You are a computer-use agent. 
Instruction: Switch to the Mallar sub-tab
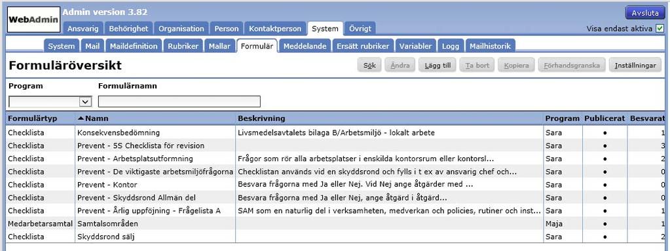[x=219, y=46]
